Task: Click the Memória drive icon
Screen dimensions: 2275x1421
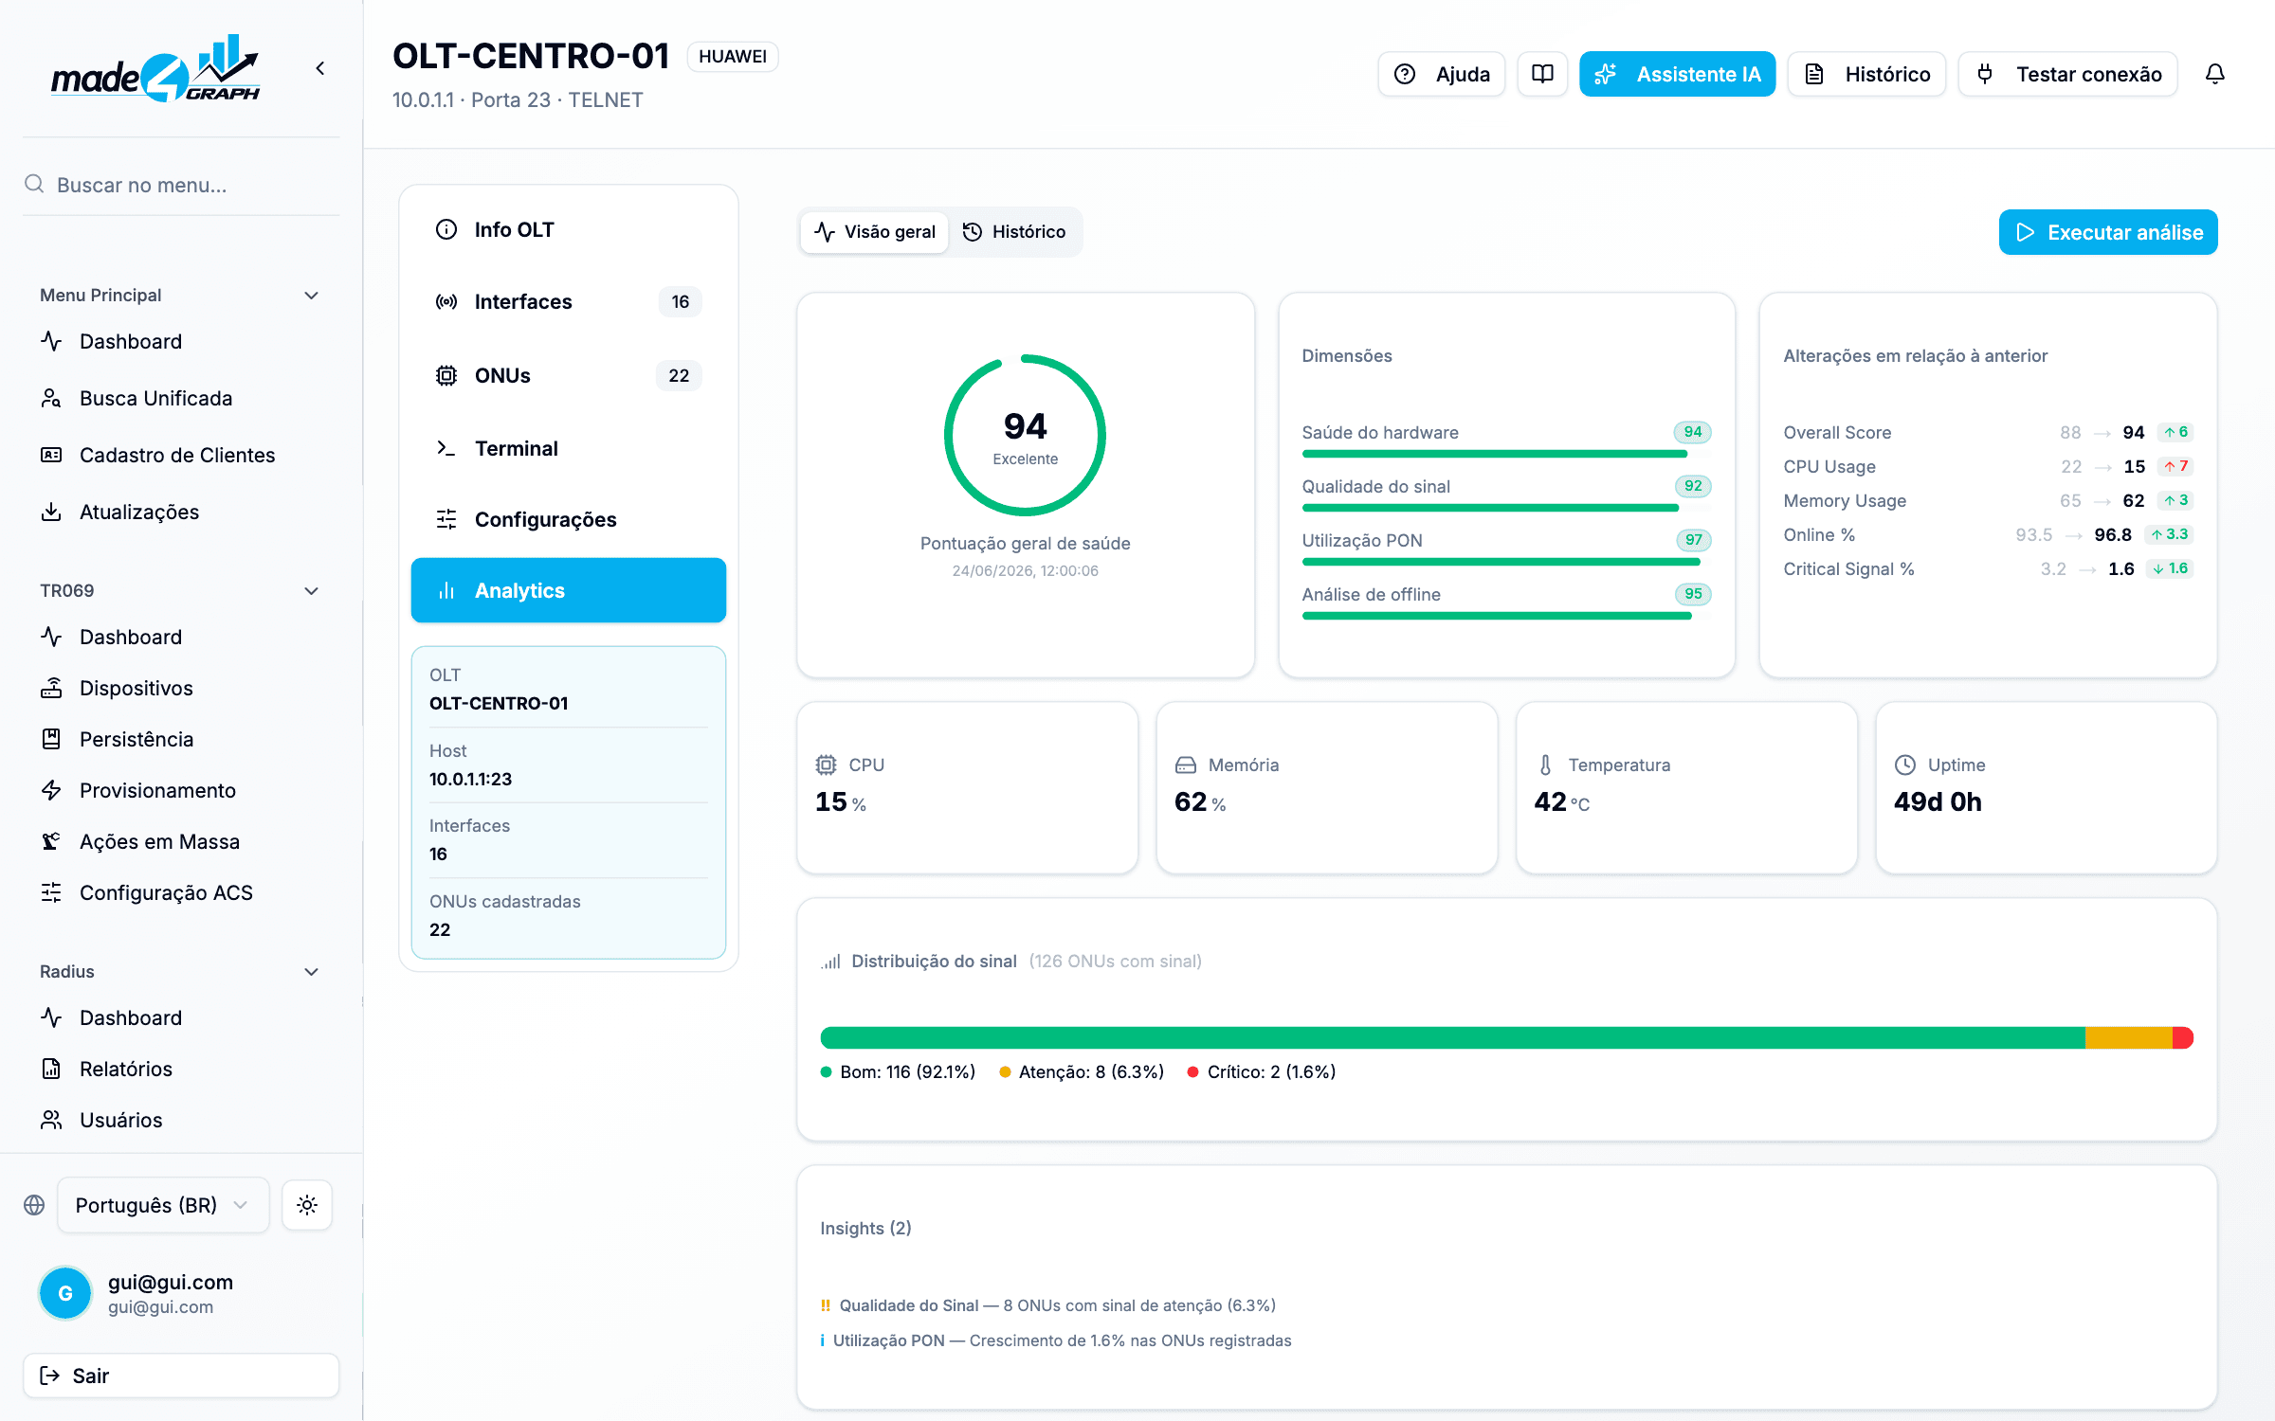Action: (x=1186, y=764)
